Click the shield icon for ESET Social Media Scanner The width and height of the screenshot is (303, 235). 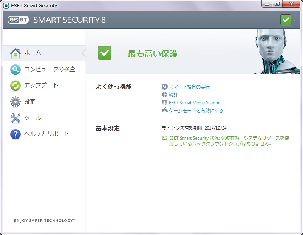[x=165, y=103]
